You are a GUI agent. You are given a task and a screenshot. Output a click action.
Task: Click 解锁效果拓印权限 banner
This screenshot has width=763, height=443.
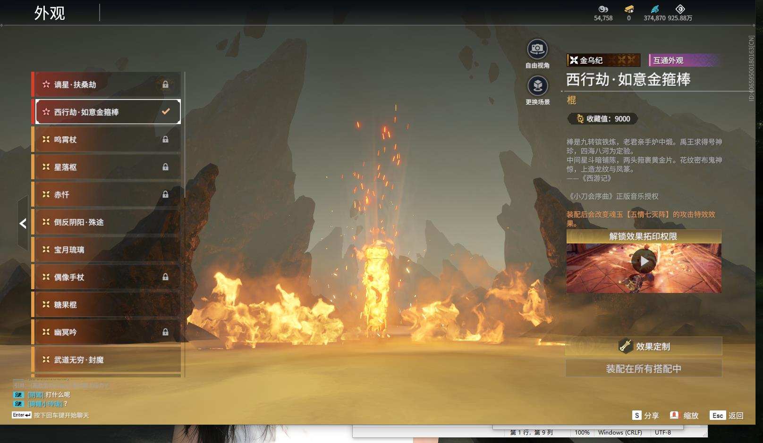click(x=644, y=236)
